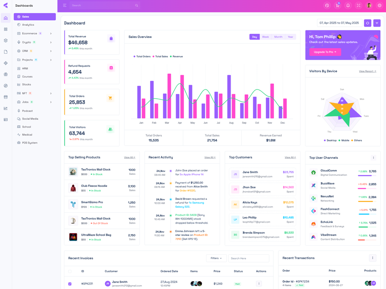Viewport: 386px width, 289px height.
Task: Open the Filters dropdown in Recent Invoices
Action: pos(216,258)
